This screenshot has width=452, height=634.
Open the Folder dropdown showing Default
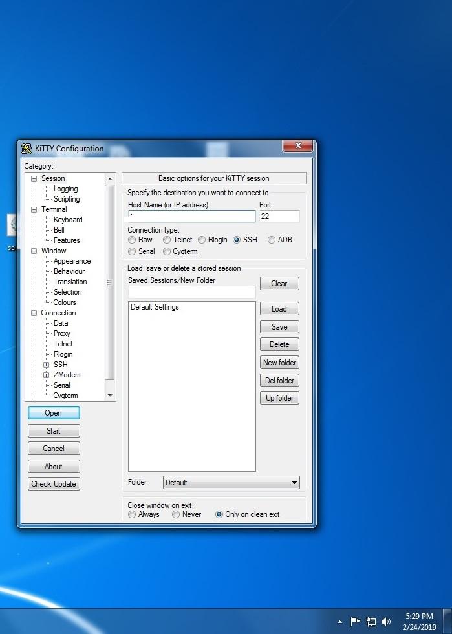(231, 482)
